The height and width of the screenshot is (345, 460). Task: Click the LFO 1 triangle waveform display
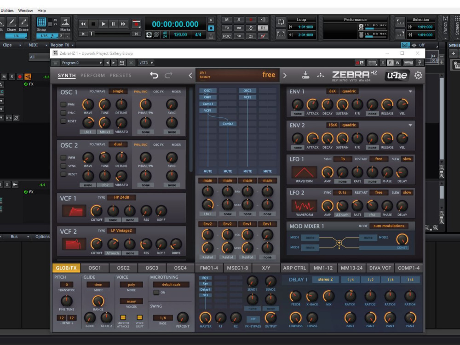(x=304, y=172)
